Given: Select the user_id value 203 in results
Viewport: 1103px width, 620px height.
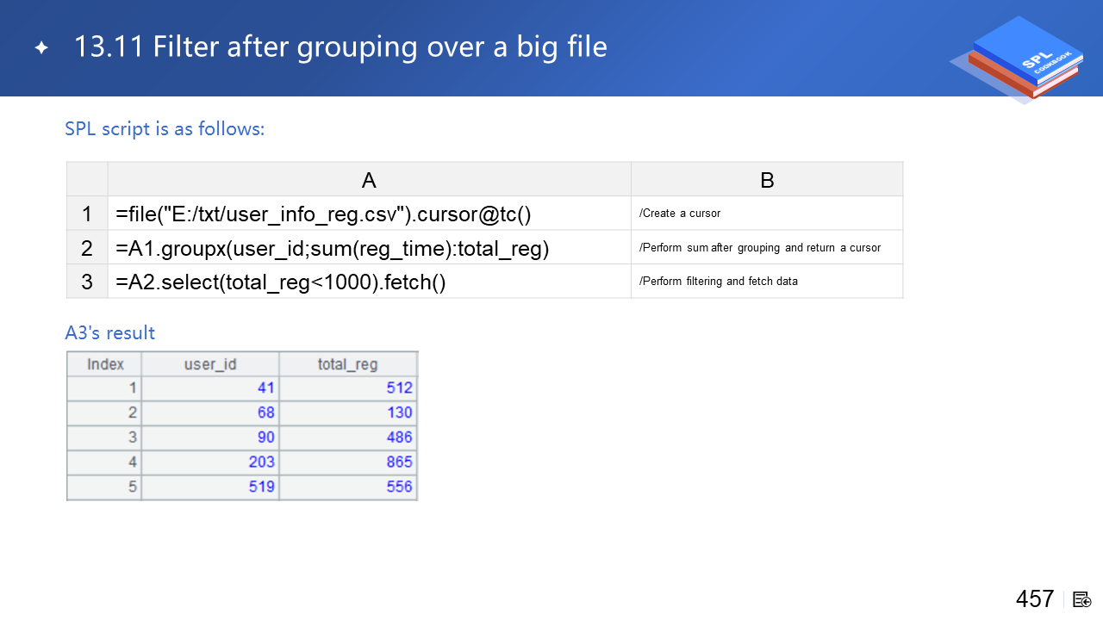Looking at the screenshot, I should click(261, 462).
